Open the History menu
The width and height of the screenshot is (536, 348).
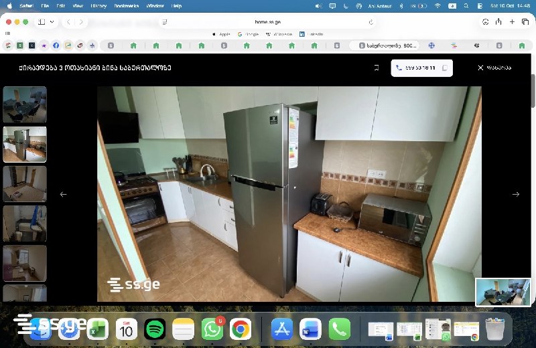(x=98, y=6)
